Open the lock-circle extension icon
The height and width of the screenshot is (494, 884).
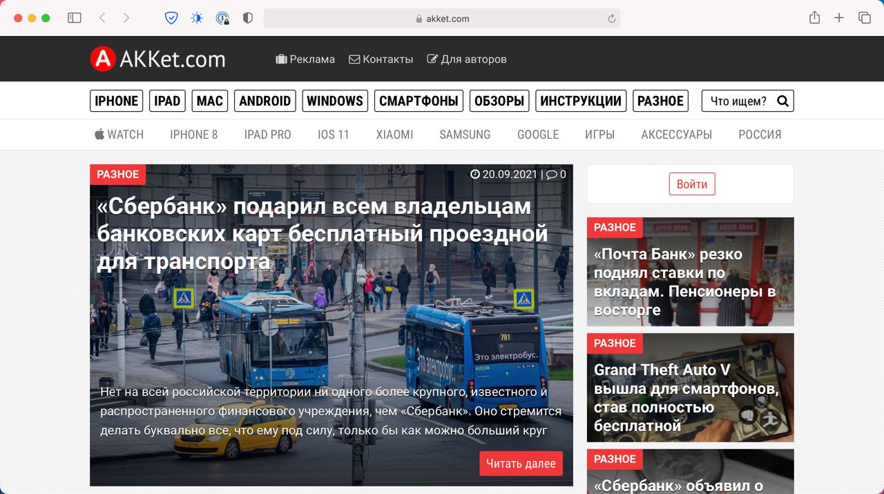(x=222, y=18)
